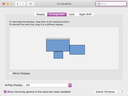The height and width of the screenshot is (96, 128).
Task: Go forward with the right arrow button
Action: 23,4
